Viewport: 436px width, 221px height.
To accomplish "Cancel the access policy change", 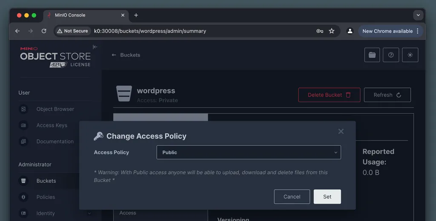I will (292, 196).
